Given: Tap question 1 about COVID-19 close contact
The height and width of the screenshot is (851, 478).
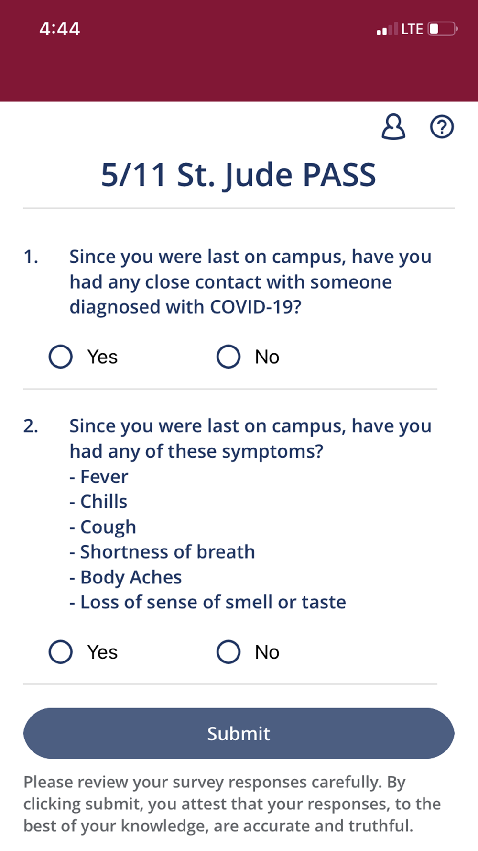Looking at the screenshot, I should pyautogui.click(x=250, y=282).
